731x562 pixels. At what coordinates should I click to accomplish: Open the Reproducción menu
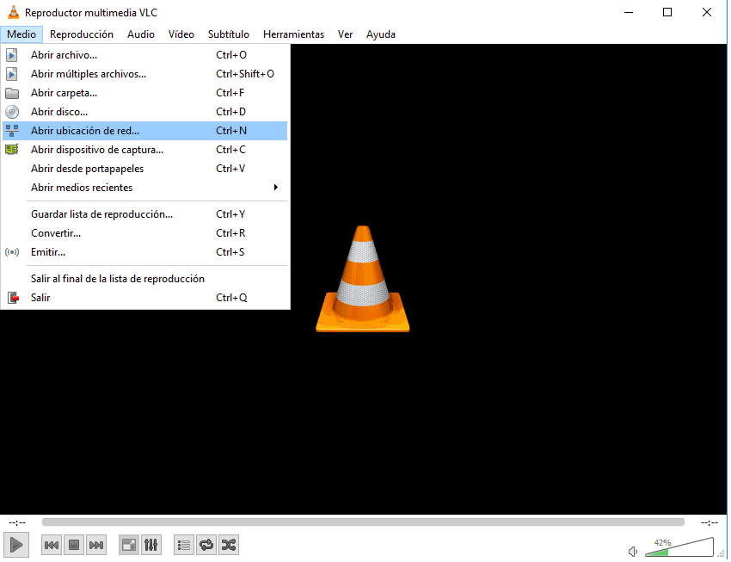82,34
